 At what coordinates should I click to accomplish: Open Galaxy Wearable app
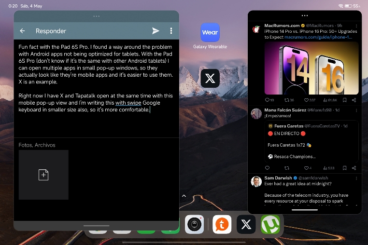pos(210,32)
